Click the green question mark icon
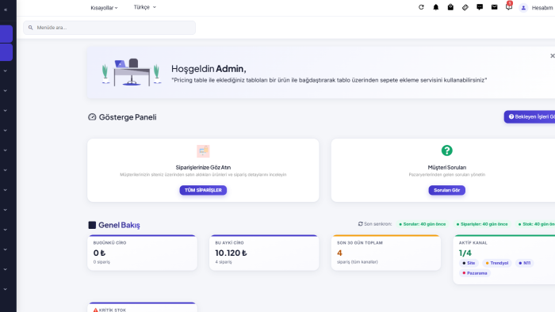Viewport: 555px width, 312px height. pyautogui.click(x=446, y=150)
